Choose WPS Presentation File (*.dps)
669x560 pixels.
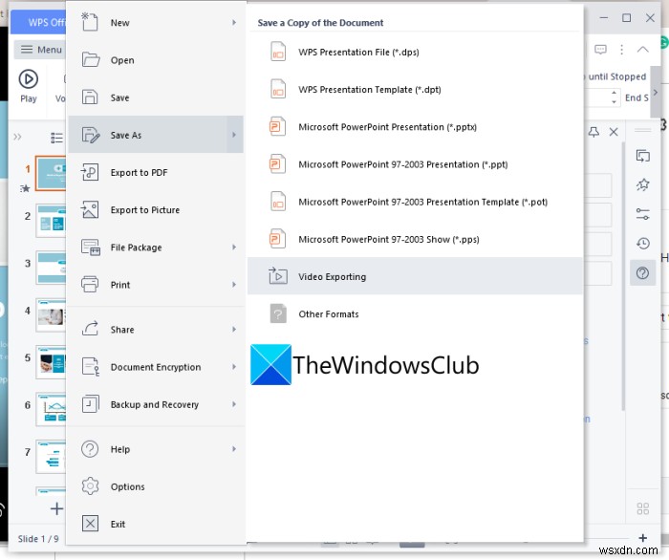pyautogui.click(x=415, y=52)
